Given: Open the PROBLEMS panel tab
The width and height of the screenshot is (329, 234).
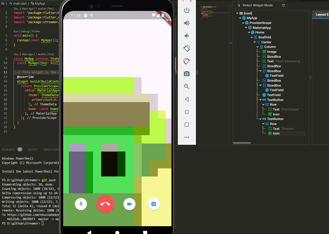Looking at the screenshot, I should tap(8, 150).
